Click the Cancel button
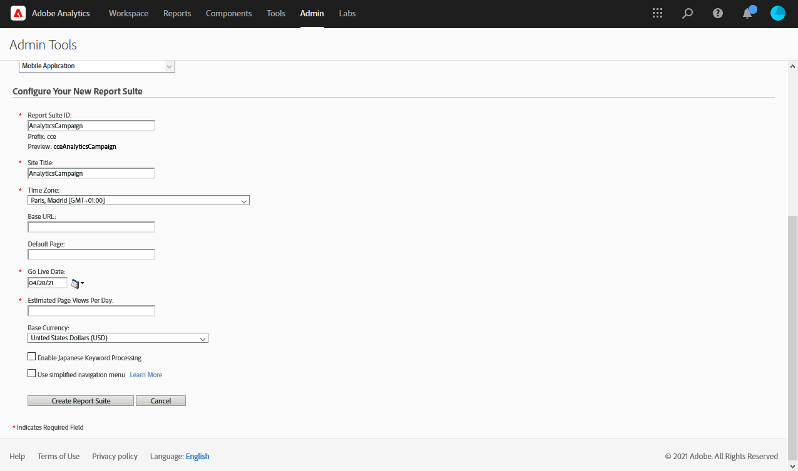Screen dimensions: 798x471 coord(161,401)
